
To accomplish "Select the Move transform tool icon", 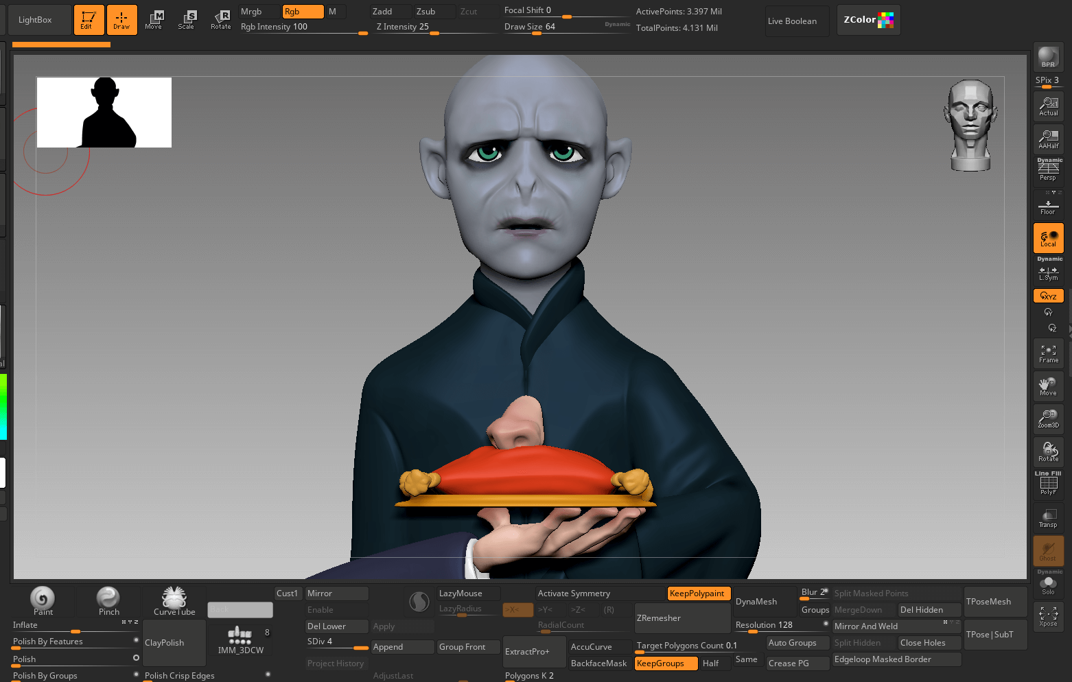I will coord(154,20).
